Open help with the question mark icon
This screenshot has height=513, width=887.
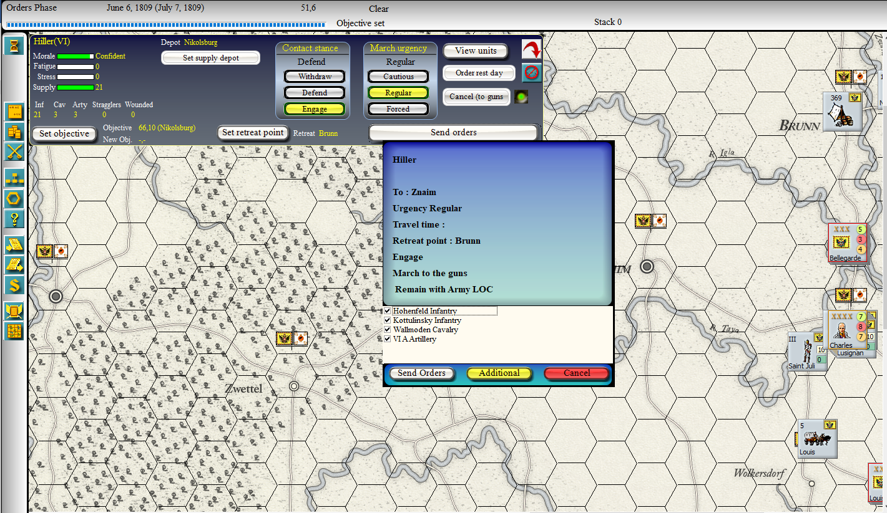14,219
